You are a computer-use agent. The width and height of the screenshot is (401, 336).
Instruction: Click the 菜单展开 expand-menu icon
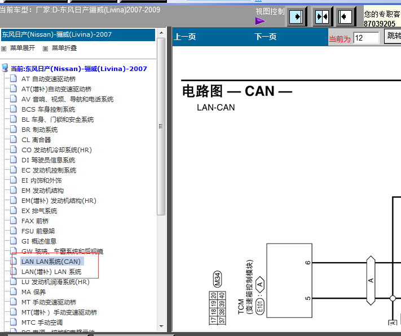point(3,48)
